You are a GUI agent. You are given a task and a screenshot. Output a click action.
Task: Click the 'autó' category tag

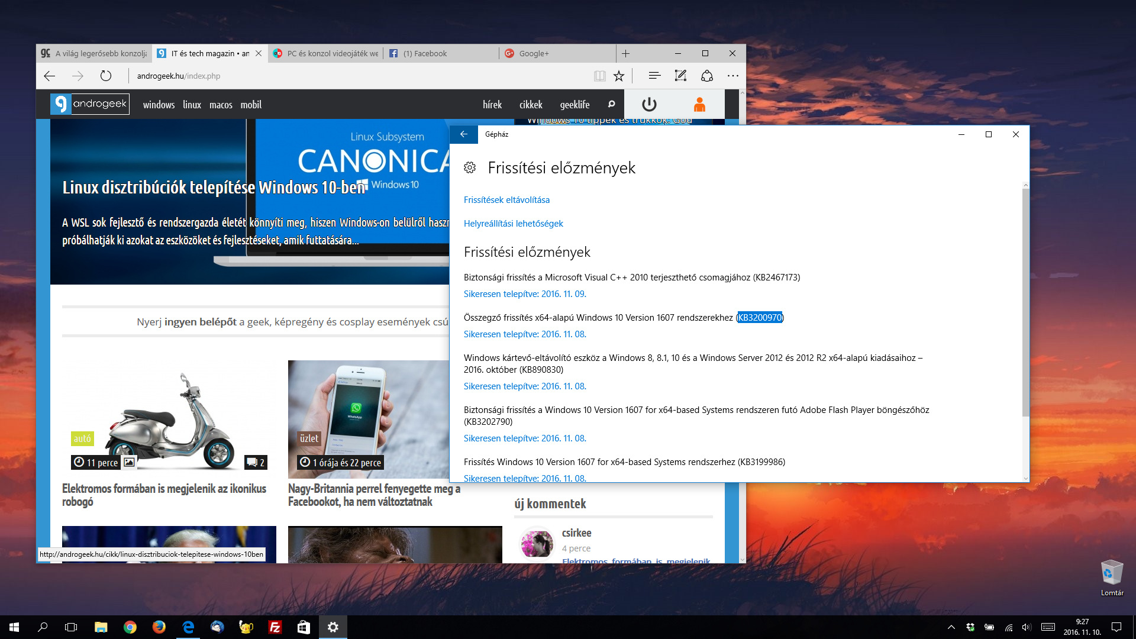tap(82, 438)
